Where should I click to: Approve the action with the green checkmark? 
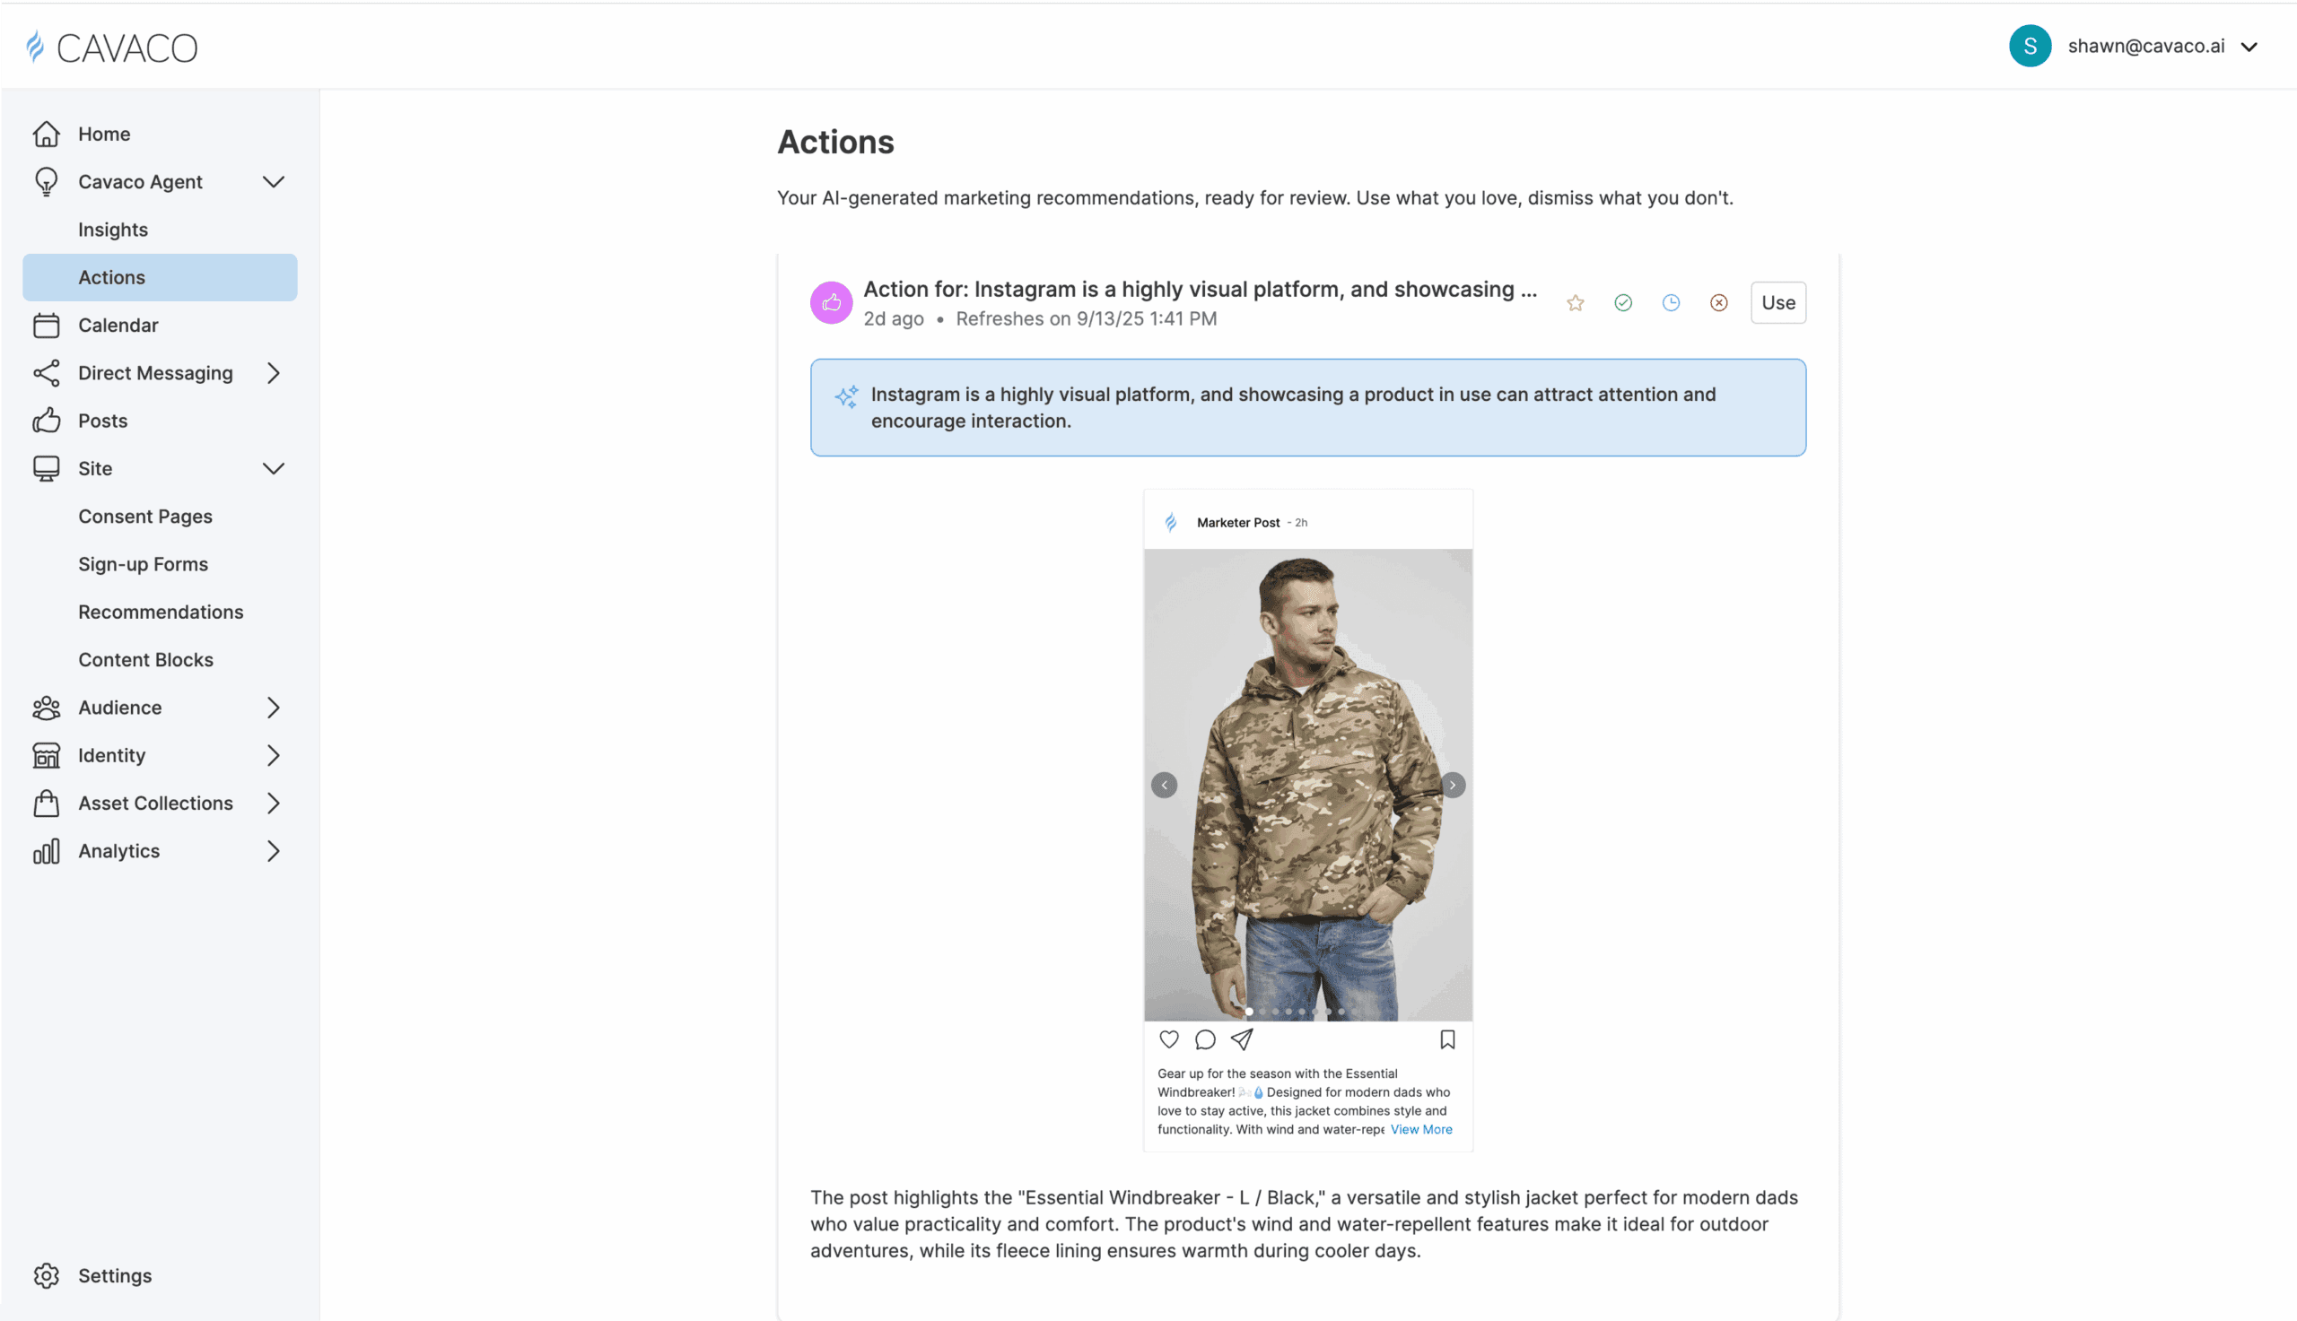click(1622, 302)
